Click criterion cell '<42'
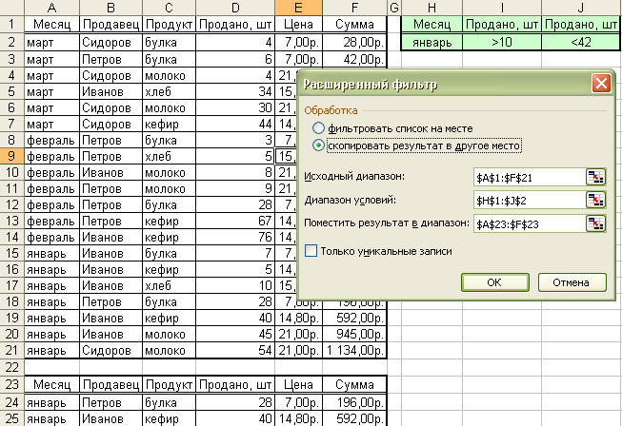This screenshot has width=622, height=426. [581, 42]
